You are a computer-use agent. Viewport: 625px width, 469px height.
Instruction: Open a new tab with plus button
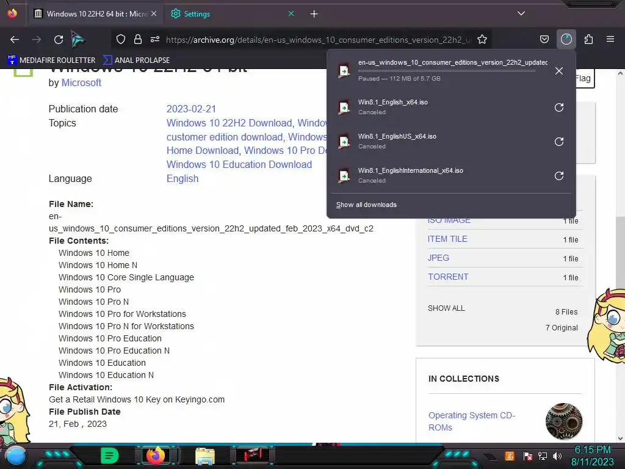[x=314, y=14]
